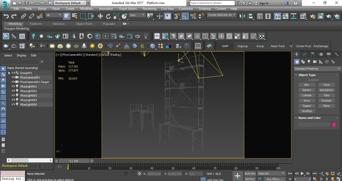Open the Render Setup dialog
The width and height of the screenshot is (342, 181).
(313, 16)
